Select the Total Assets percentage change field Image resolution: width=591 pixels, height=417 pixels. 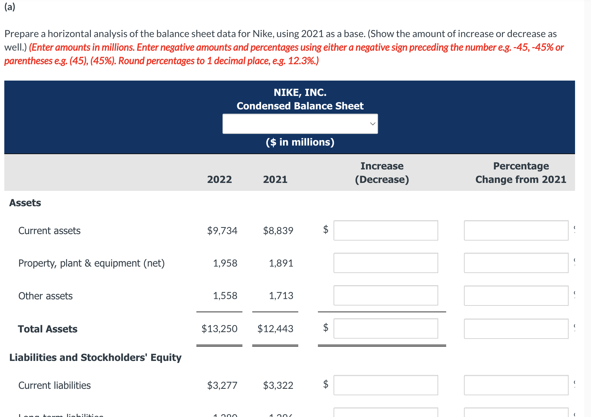(516, 328)
